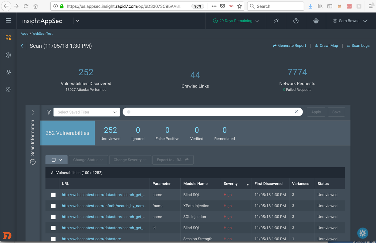Open the hamburger navigation menu
Screen dimensions: 376x243
(8, 21)
